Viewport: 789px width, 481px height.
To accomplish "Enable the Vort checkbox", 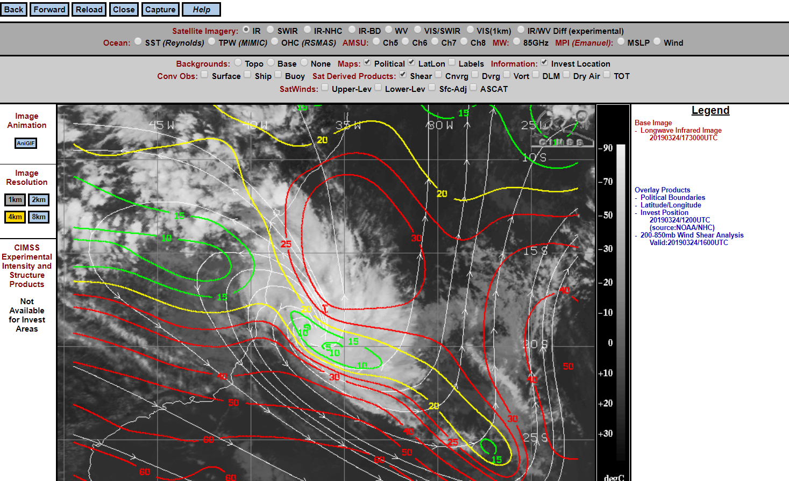I will (507, 75).
